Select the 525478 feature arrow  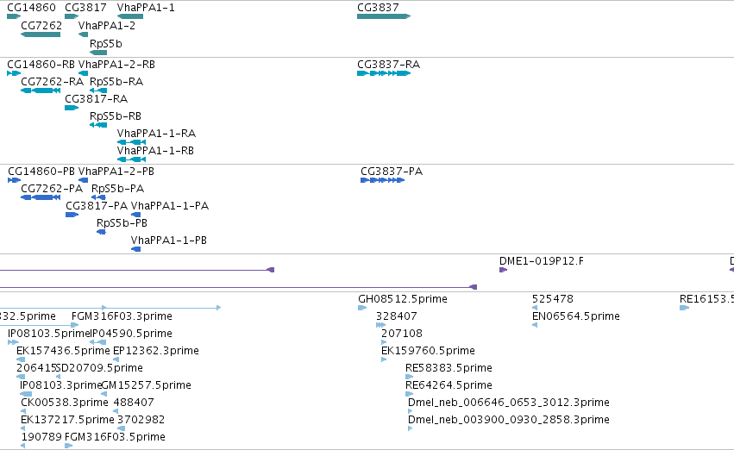535,308
